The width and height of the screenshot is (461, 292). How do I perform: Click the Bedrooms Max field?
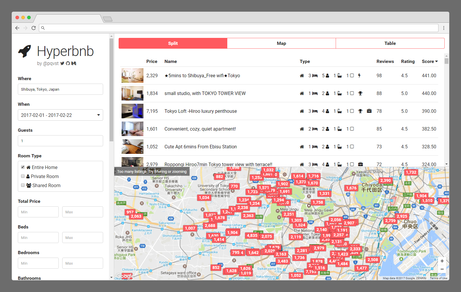[83, 263]
